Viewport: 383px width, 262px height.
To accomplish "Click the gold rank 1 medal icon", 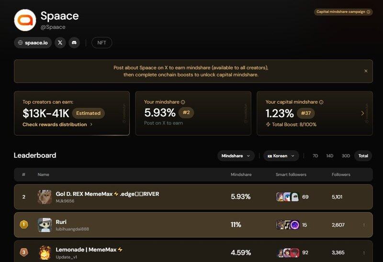I will (23, 225).
